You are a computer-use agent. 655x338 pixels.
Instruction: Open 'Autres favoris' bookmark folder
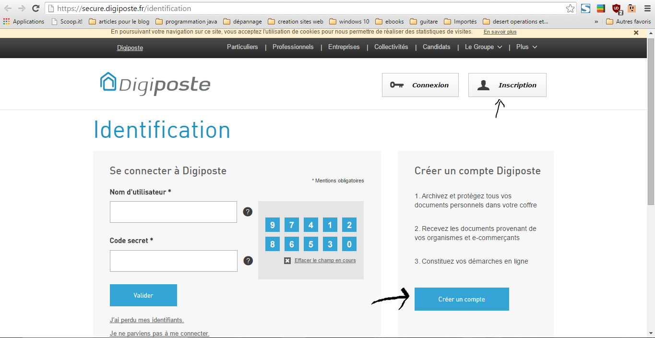point(629,22)
